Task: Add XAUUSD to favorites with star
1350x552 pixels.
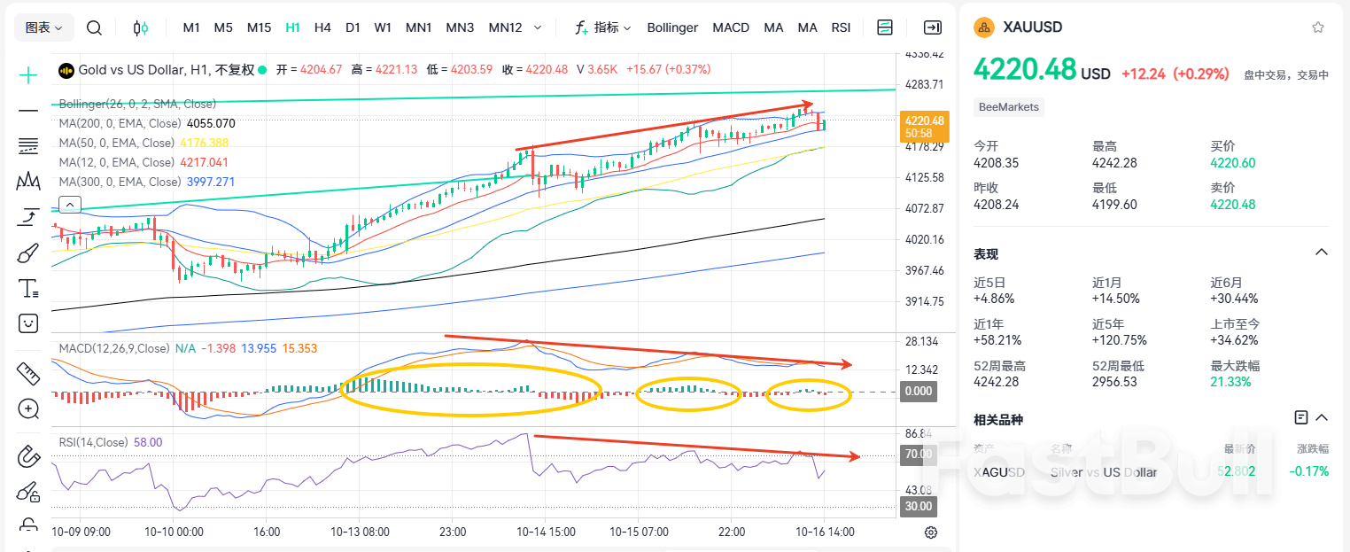Action: pyautogui.click(x=1318, y=27)
